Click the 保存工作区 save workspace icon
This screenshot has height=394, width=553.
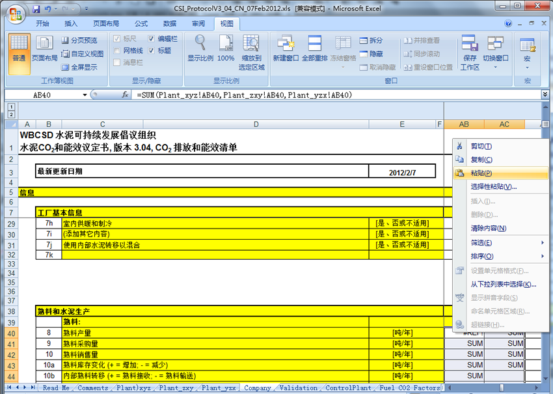coord(469,44)
